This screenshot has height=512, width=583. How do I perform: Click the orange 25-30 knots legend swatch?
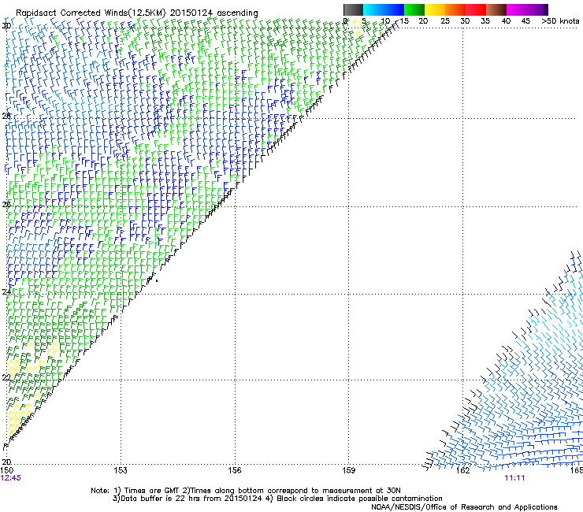(x=455, y=9)
